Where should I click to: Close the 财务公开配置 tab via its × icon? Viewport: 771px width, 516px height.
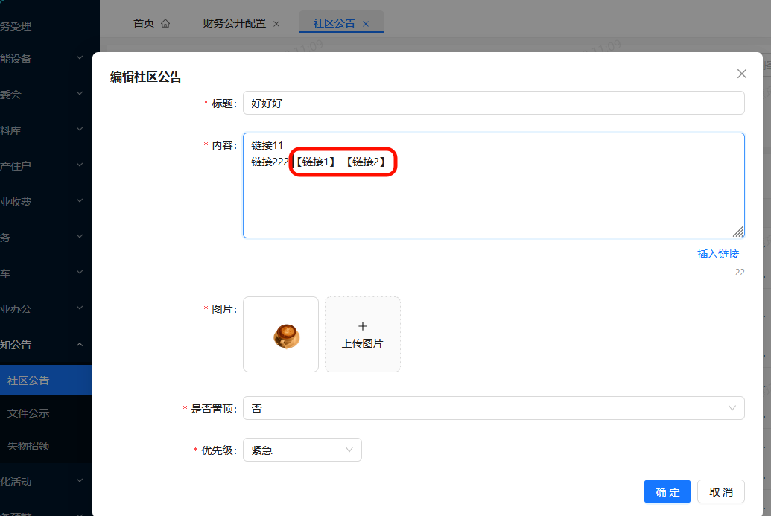tap(276, 23)
